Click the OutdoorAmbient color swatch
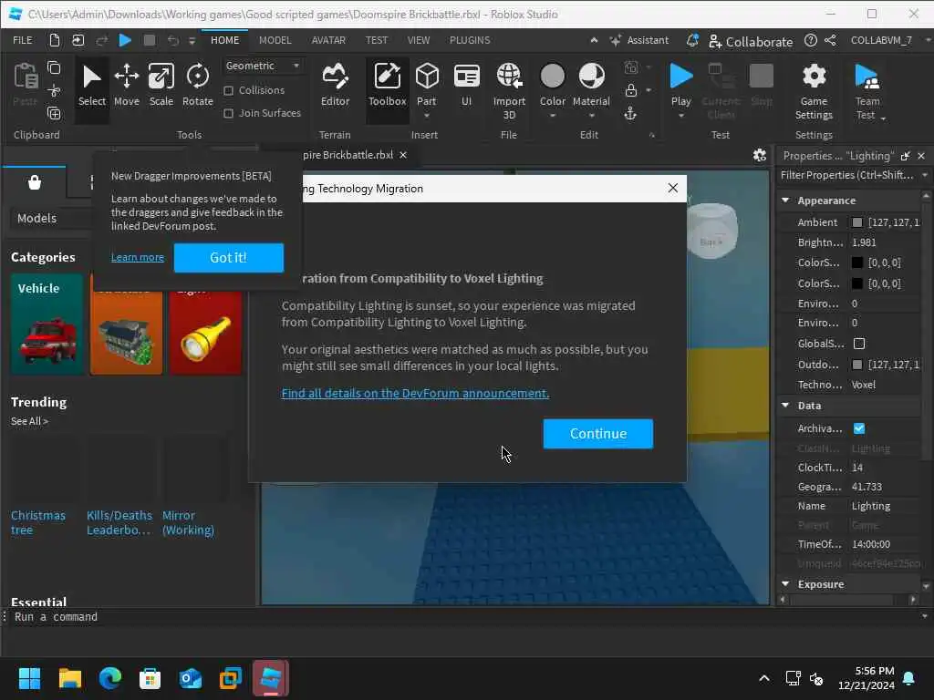934x700 pixels. tap(857, 365)
